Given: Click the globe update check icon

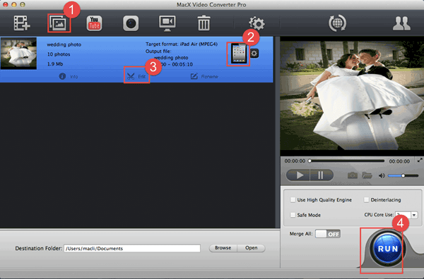Looking at the screenshot, I should [x=337, y=23].
